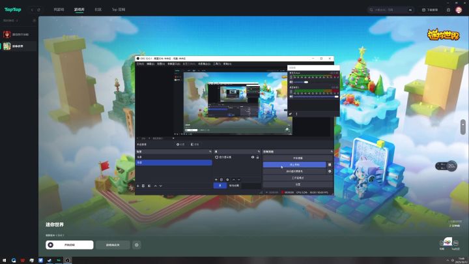Viewport: 469px width, 264px height.
Task: Click the icon beside the profile avatar
Action: click(x=448, y=10)
